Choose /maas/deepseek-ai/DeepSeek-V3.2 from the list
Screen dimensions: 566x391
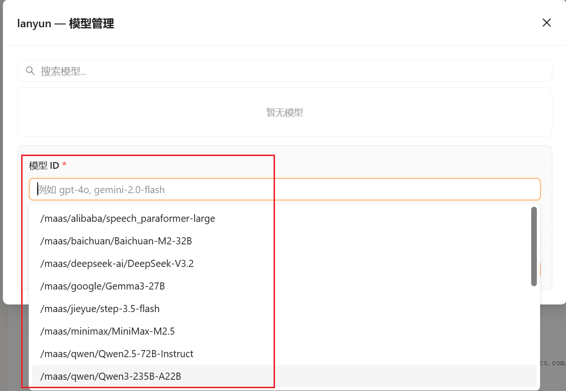pos(284,264)
